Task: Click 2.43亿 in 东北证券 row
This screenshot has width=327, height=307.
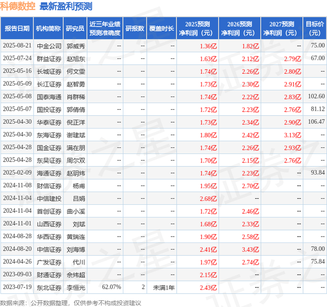Action: coord(208,287)
